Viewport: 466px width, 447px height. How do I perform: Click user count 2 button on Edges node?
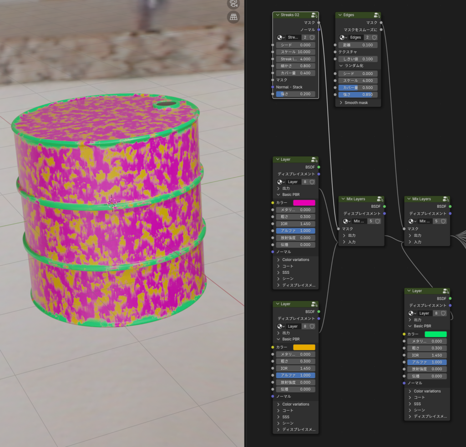click(367, 37)
